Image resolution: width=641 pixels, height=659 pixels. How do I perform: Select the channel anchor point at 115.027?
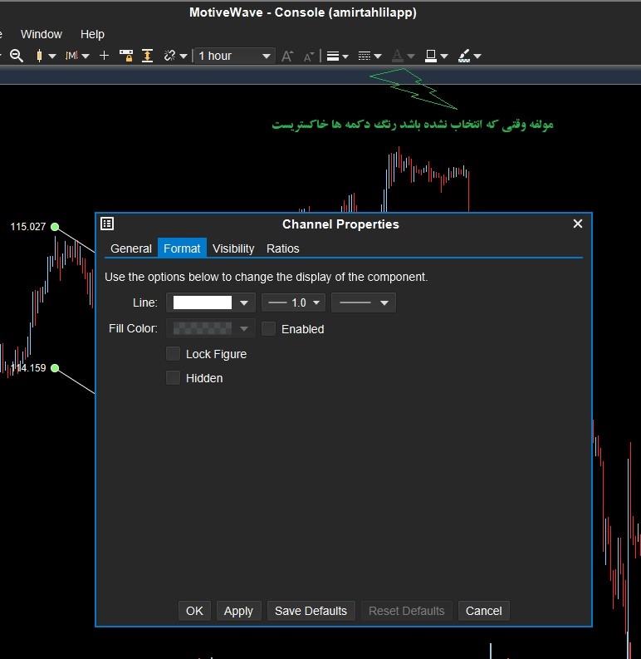pyautogui.click(x=55, y=227)
